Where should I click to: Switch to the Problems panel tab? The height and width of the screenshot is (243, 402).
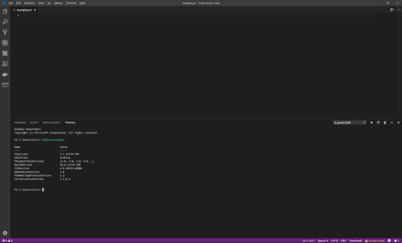[20, 122]
